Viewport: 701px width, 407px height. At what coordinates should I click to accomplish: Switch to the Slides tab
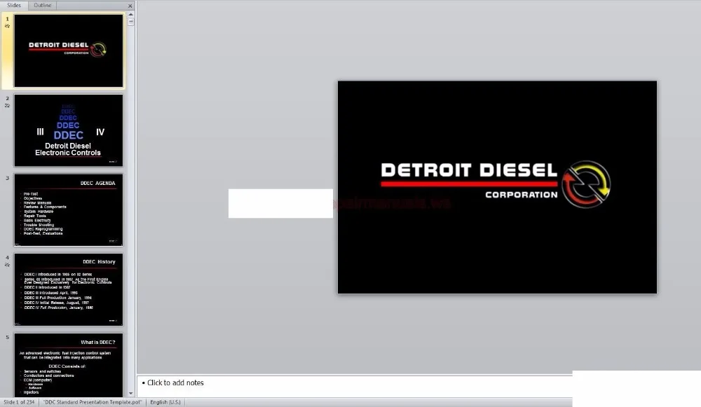[x=14, y=6]
